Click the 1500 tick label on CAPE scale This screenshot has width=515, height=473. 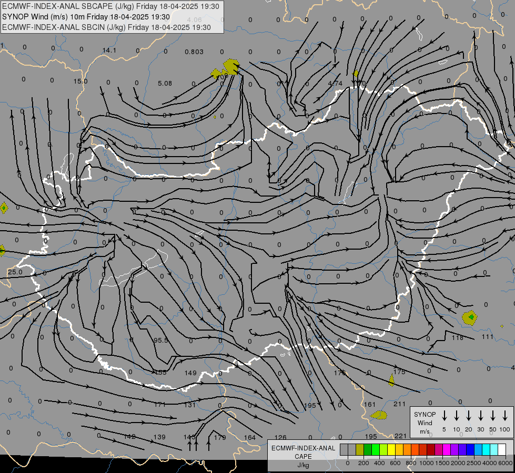(442, 463)
